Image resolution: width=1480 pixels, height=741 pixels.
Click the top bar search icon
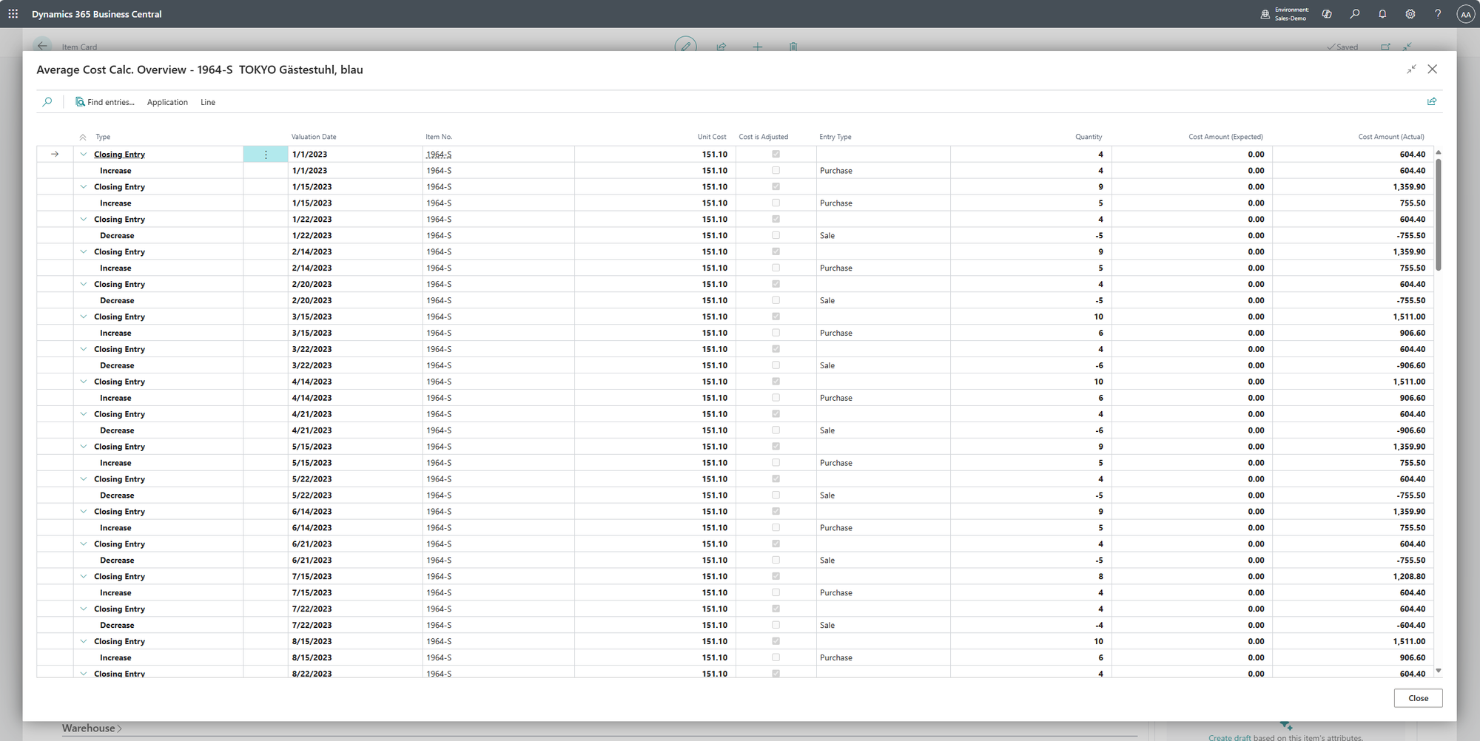pos(1355,14)
